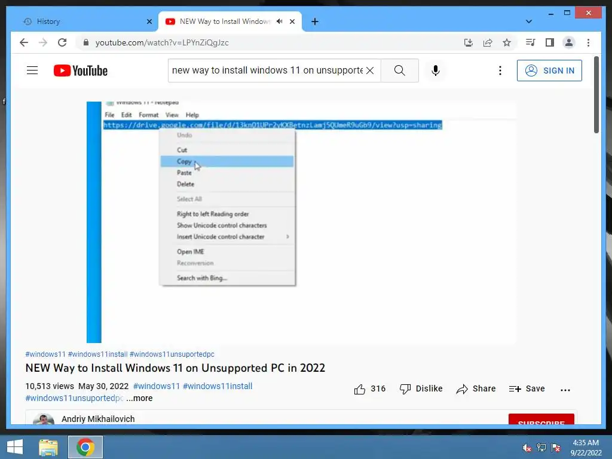The width and height of the screenshot is (612, 459).
Task: Click the SIGN IN button
Action: (550, 71)
